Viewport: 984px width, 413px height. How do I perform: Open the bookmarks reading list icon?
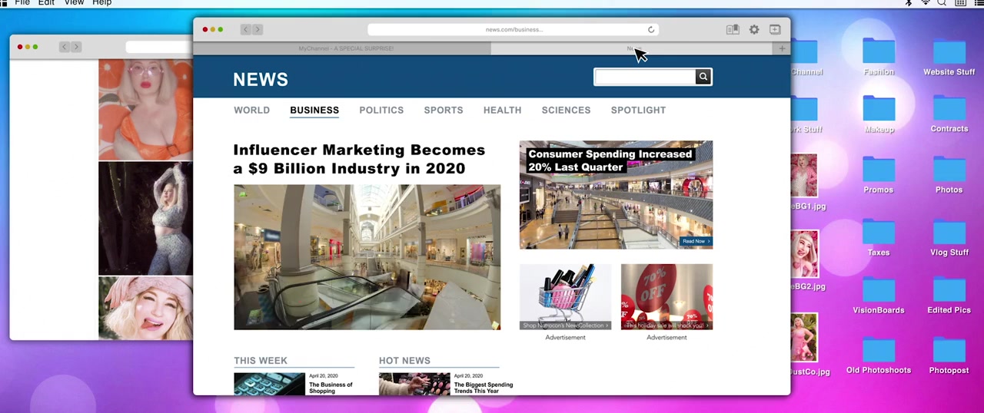point(733,30)
